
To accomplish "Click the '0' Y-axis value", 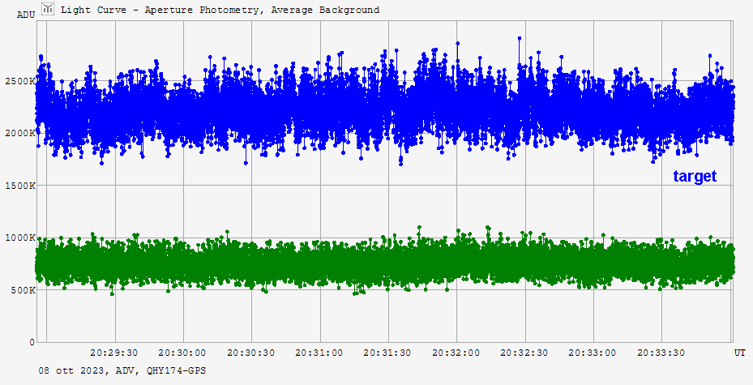I will (x=32, y=342).
